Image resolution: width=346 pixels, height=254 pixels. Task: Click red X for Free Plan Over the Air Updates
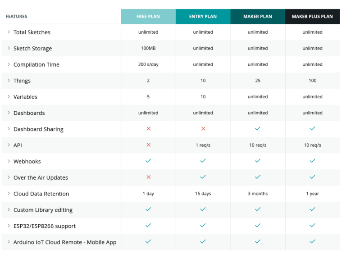click(x=148, y=177)
